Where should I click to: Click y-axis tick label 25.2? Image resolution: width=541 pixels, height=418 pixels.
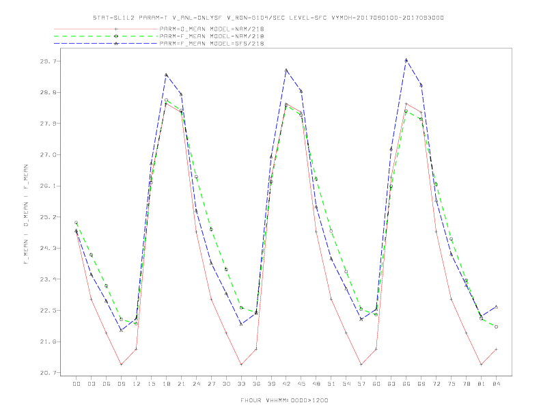(x=47, y=217)
